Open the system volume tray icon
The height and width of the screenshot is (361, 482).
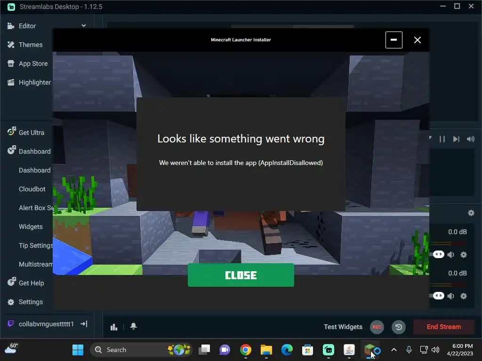(435, 350)
